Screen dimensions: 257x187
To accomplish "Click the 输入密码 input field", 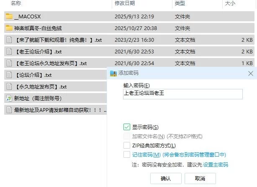I will [183, 94].
